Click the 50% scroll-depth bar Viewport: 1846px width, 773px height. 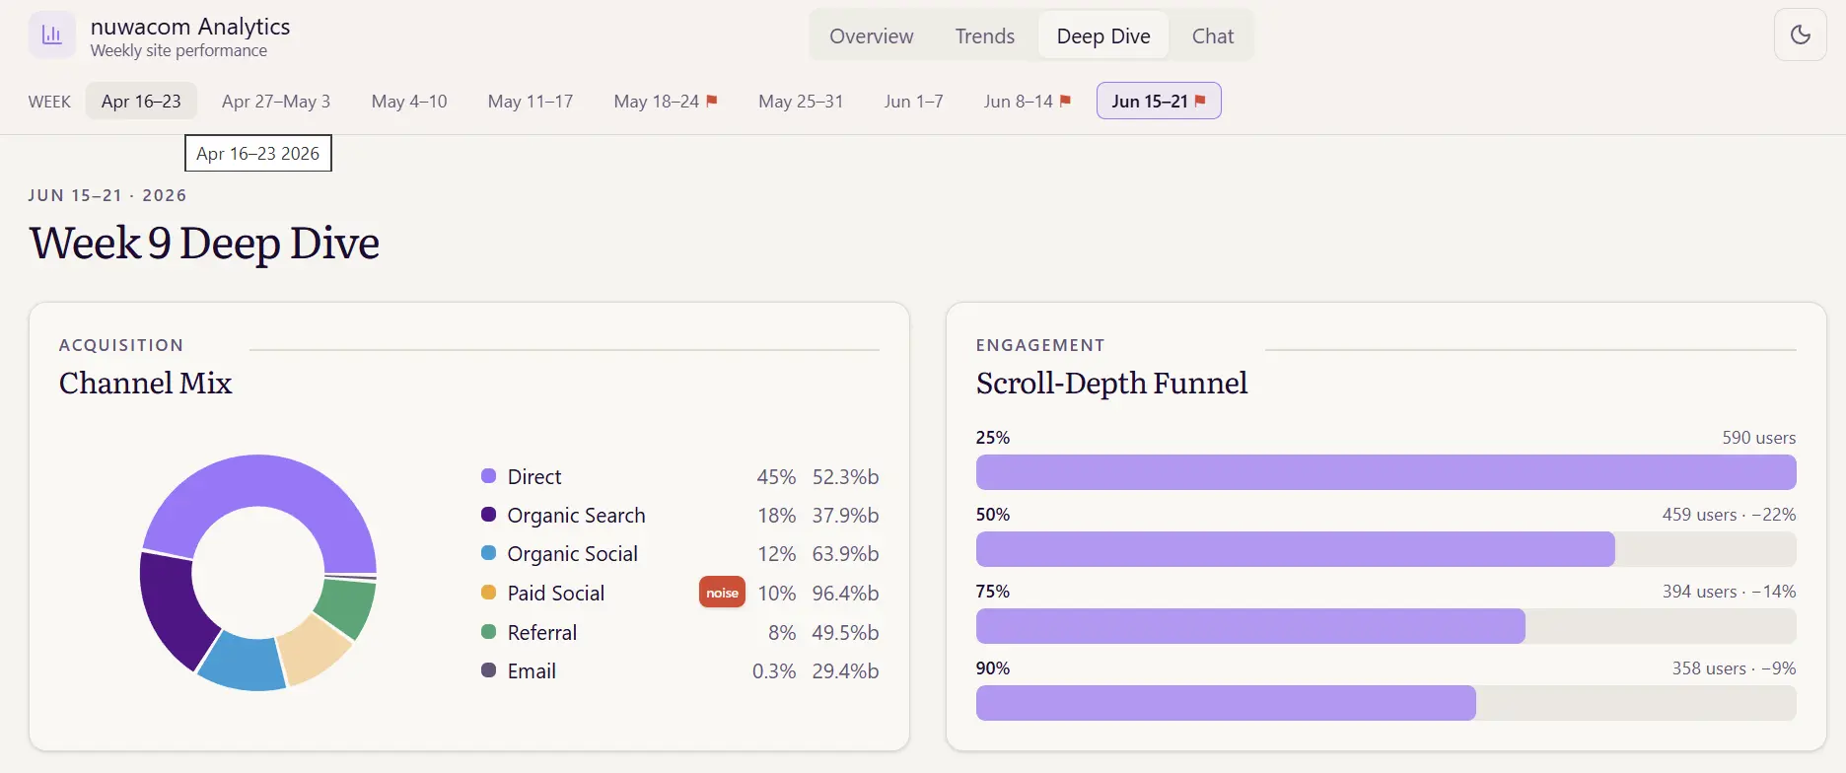pyautogui.click(x=1385, y=549)
